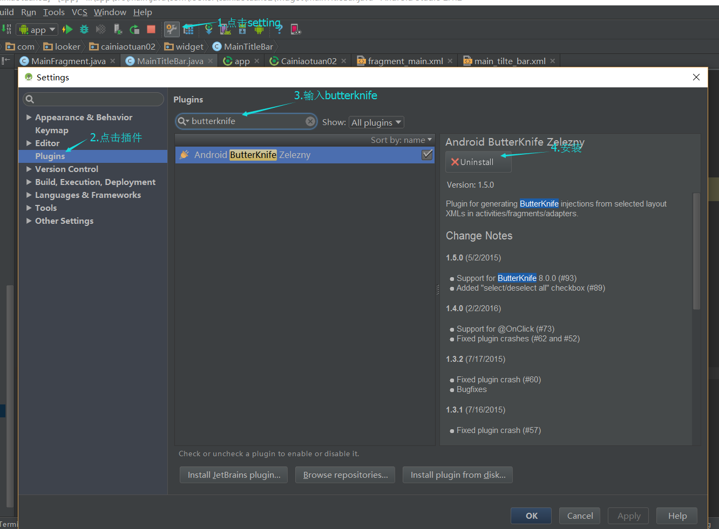
Task: Open Settings via the wrench toolbar icon
Action: [x=172, y=29]
